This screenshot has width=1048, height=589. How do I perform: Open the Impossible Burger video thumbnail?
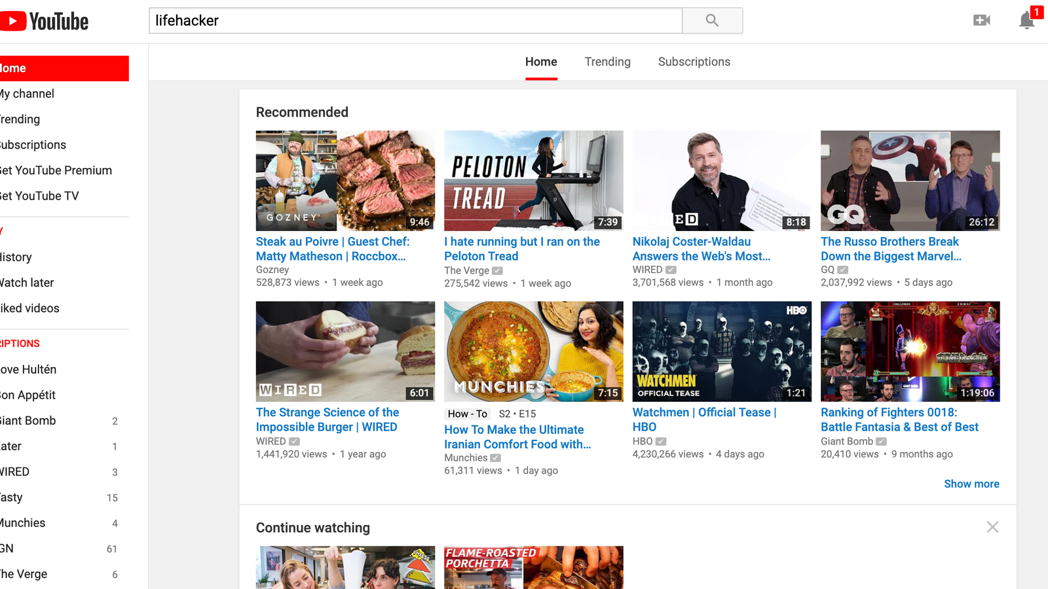click(x=345, y=351)
